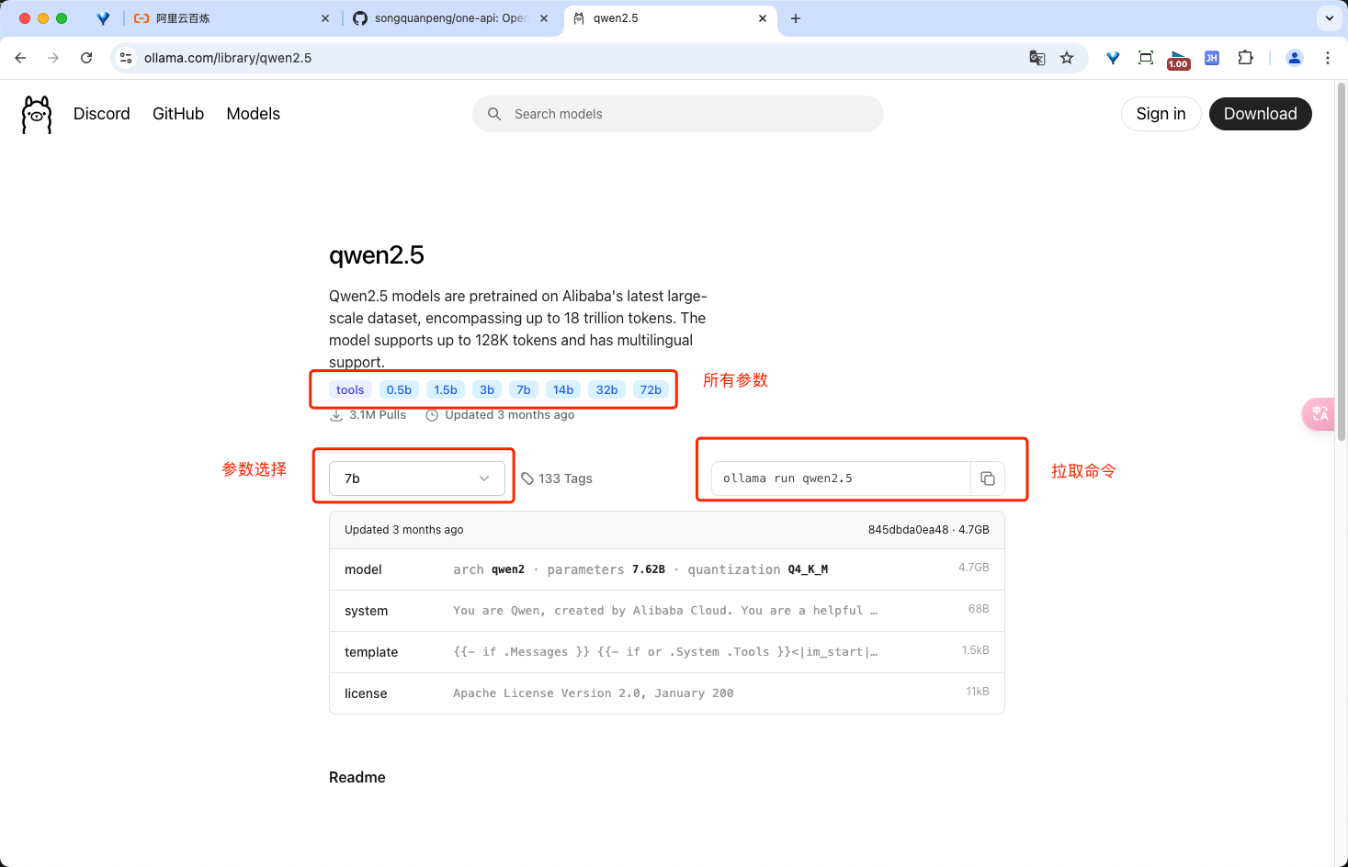This screenshot has width=1348, height=867.
Task: Close the qwen2.5 tab
Action: [763, 18]
